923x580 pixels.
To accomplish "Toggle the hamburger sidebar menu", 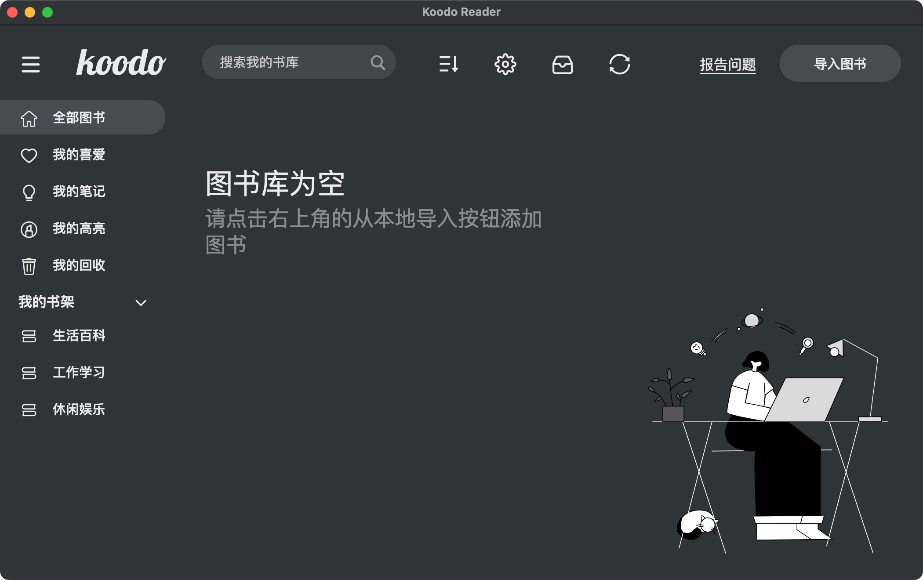I will [31, 64].
